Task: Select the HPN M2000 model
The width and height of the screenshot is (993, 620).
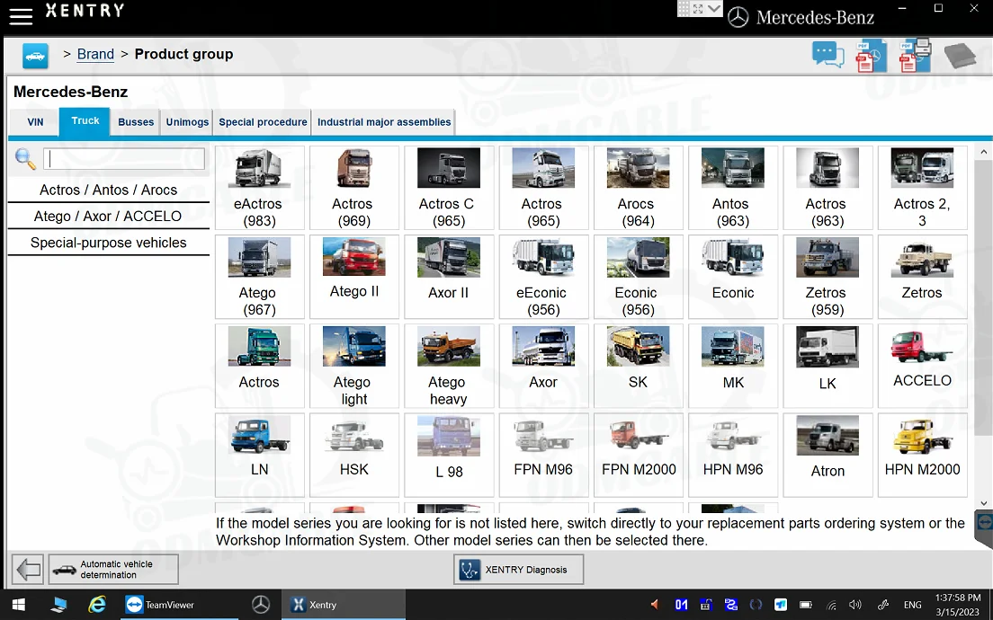Action: tap(922, 455)
